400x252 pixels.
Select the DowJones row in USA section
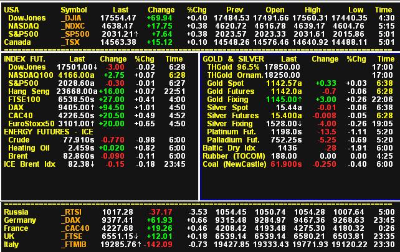coord(199,18)
